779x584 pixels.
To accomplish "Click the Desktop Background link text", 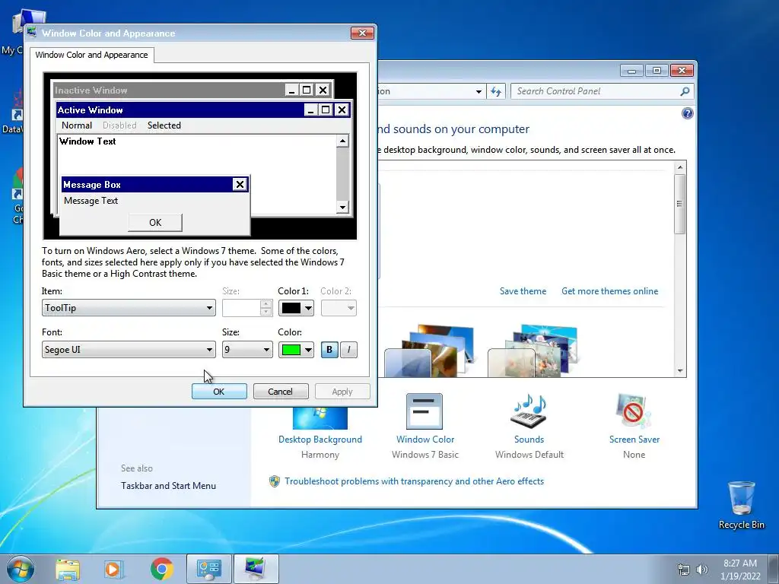I will pos(320,440).
